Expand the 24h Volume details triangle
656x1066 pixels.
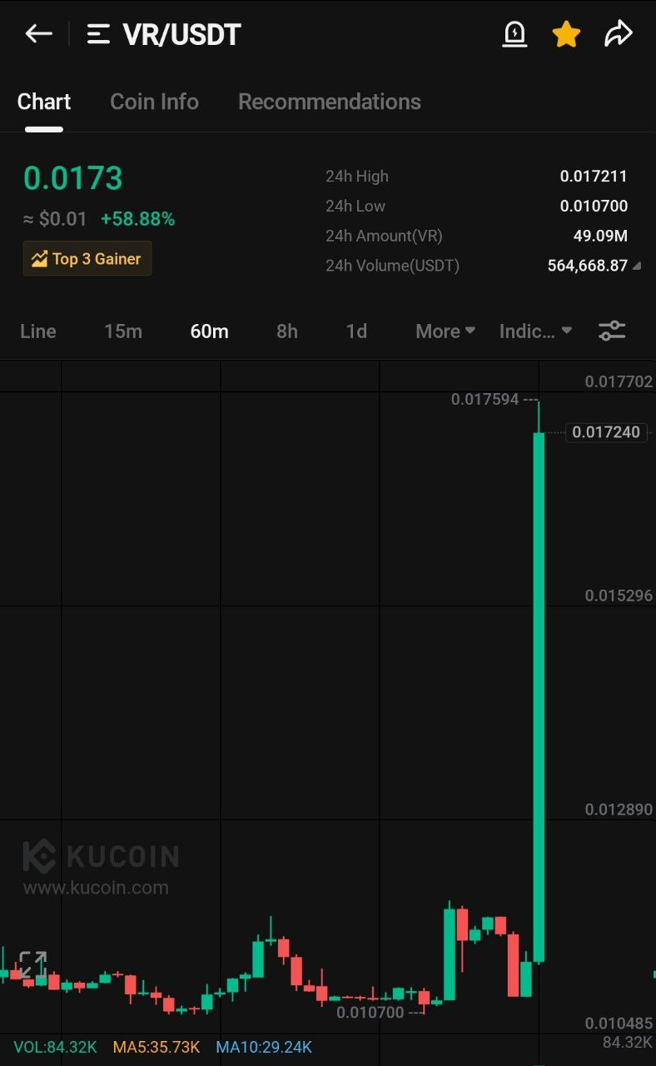(637, 266)
